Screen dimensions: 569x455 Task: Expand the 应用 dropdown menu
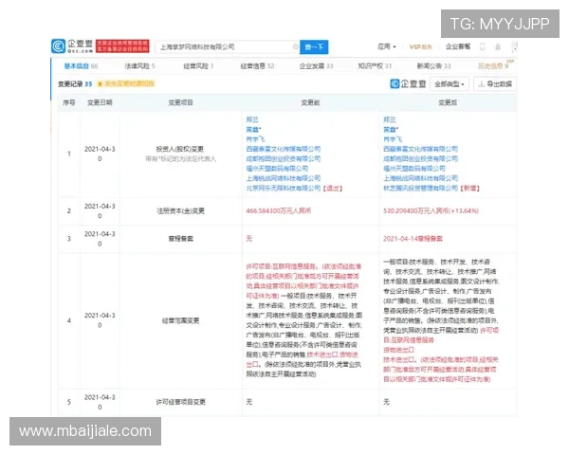tap(387, 46)
